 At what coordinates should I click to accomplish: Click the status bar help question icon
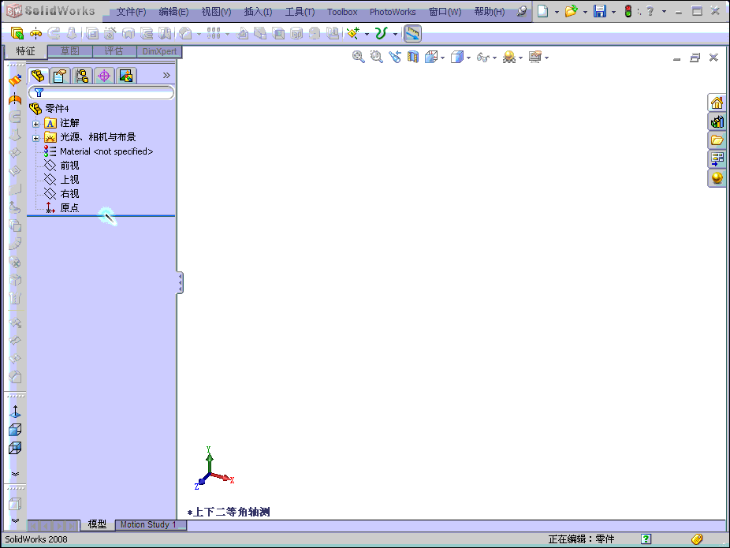646,539
